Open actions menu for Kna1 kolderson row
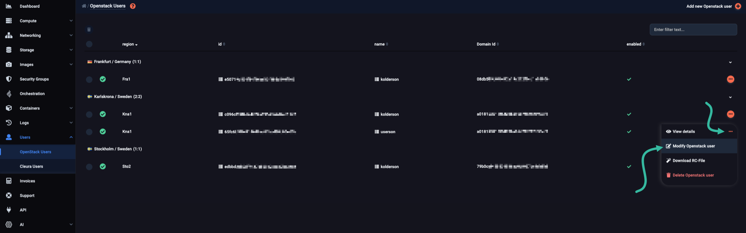 (730, 114)
